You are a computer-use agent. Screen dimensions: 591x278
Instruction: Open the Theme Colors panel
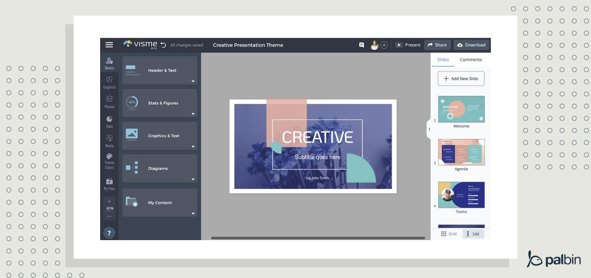(x=109, y=161)
